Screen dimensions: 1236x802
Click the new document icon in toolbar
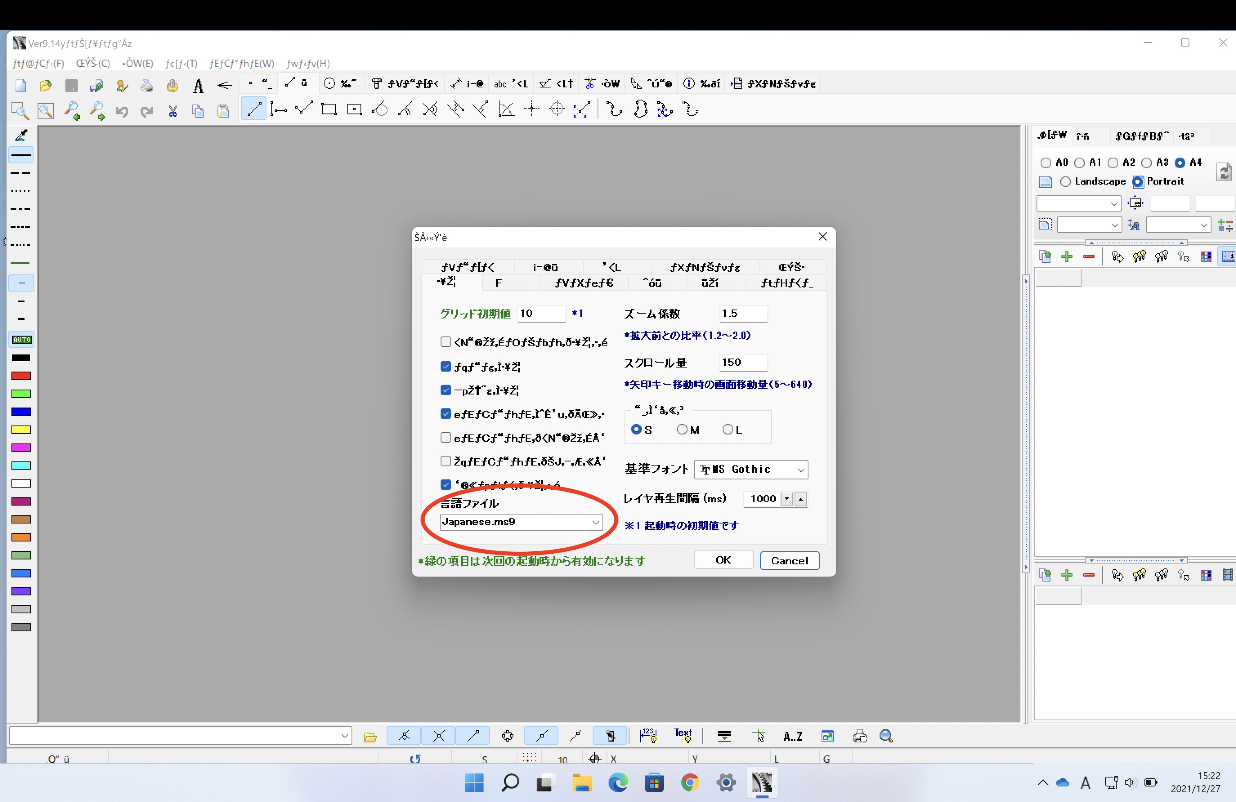[x=21, y=86]
